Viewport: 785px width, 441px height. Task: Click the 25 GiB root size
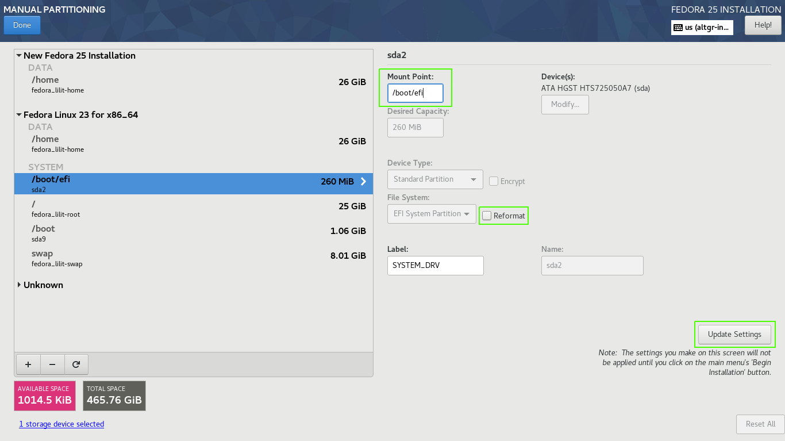[352, 206]
